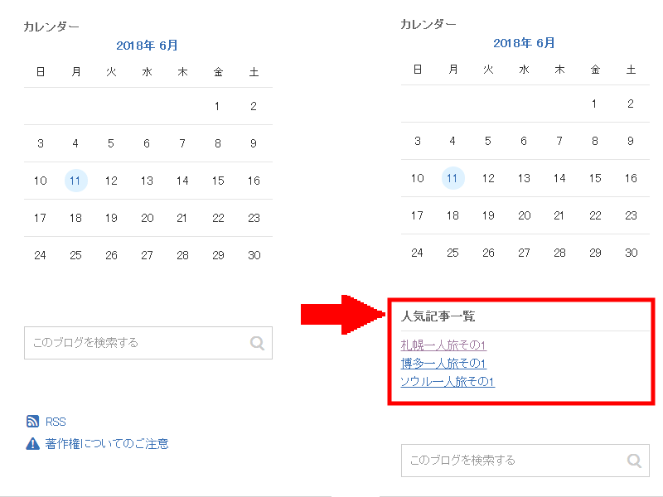Screen dimensions: 663x497
Task: Click day 23 in right calendar
Action: (631, 215)
